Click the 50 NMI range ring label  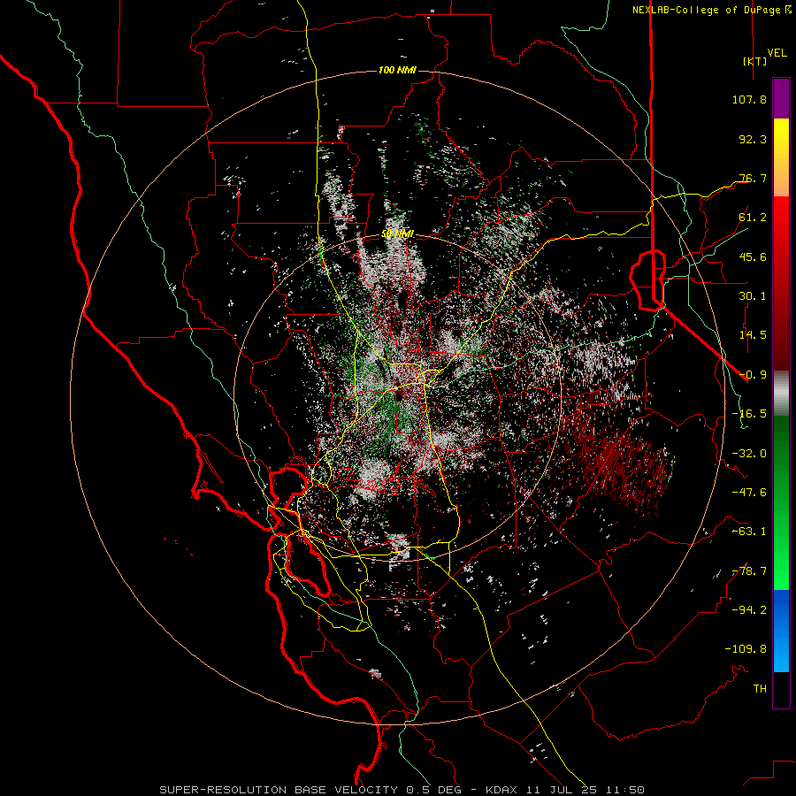pyautogui.click(x=397, y=234)
